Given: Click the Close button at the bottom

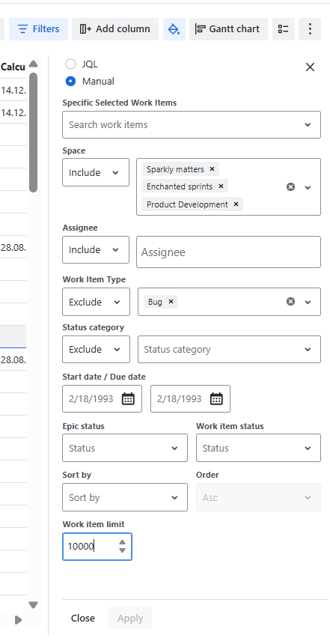Looking at the screenshot, I should [83, 618].
